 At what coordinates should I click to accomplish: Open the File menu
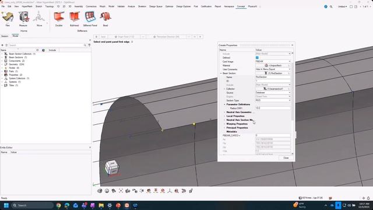(x=3, y=6)
